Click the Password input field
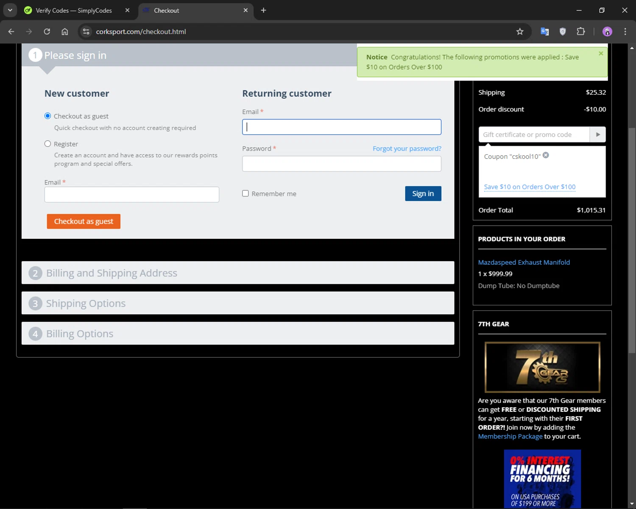The height and width of the screenshot is (509, 636). point(342,164)
